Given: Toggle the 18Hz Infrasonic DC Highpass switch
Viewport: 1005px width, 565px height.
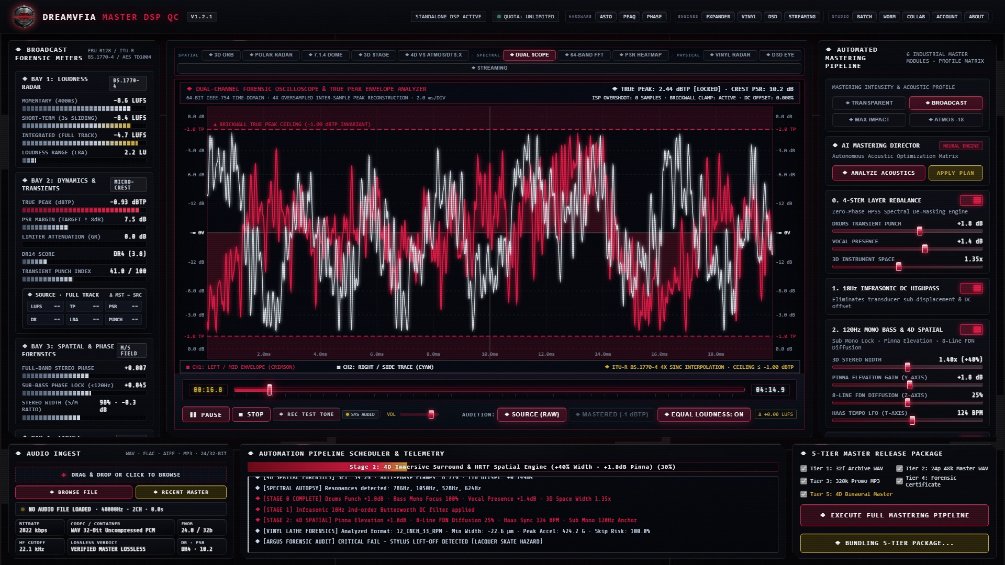Looking at the screenshot, I should (971, 288).
